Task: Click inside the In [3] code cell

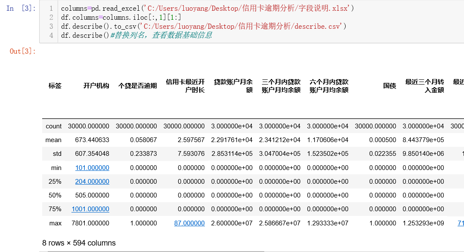Action: click(251, 22)
